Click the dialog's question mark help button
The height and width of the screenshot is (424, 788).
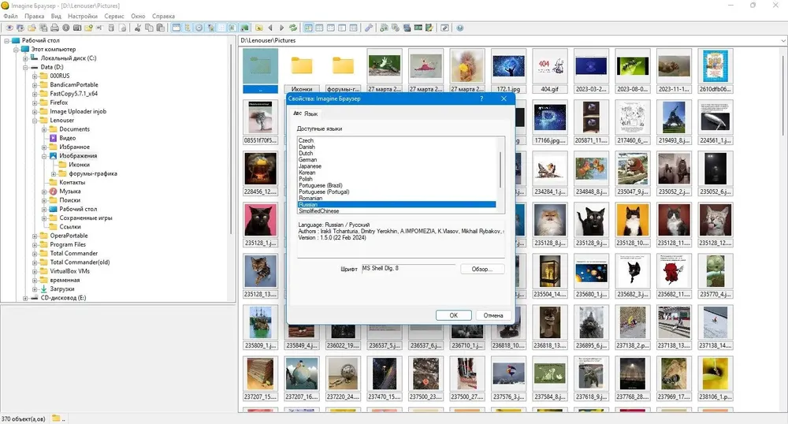pyautogui.click(x=481, y=99)
